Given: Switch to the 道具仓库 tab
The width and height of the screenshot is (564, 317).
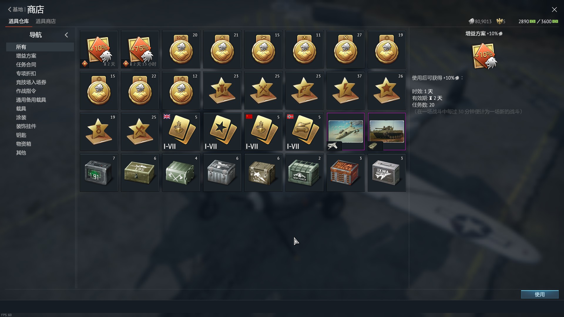Looking at the screenshot, I should click(19, 21).
